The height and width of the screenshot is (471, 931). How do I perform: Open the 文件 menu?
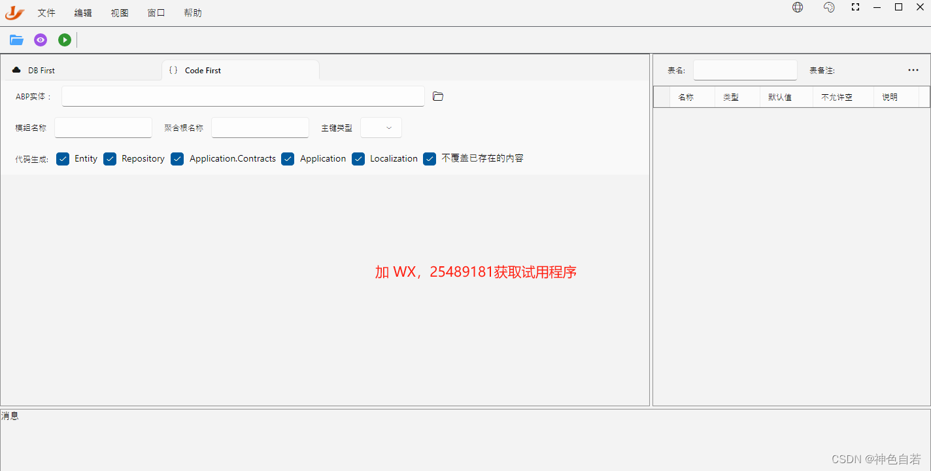click(46, 12)
